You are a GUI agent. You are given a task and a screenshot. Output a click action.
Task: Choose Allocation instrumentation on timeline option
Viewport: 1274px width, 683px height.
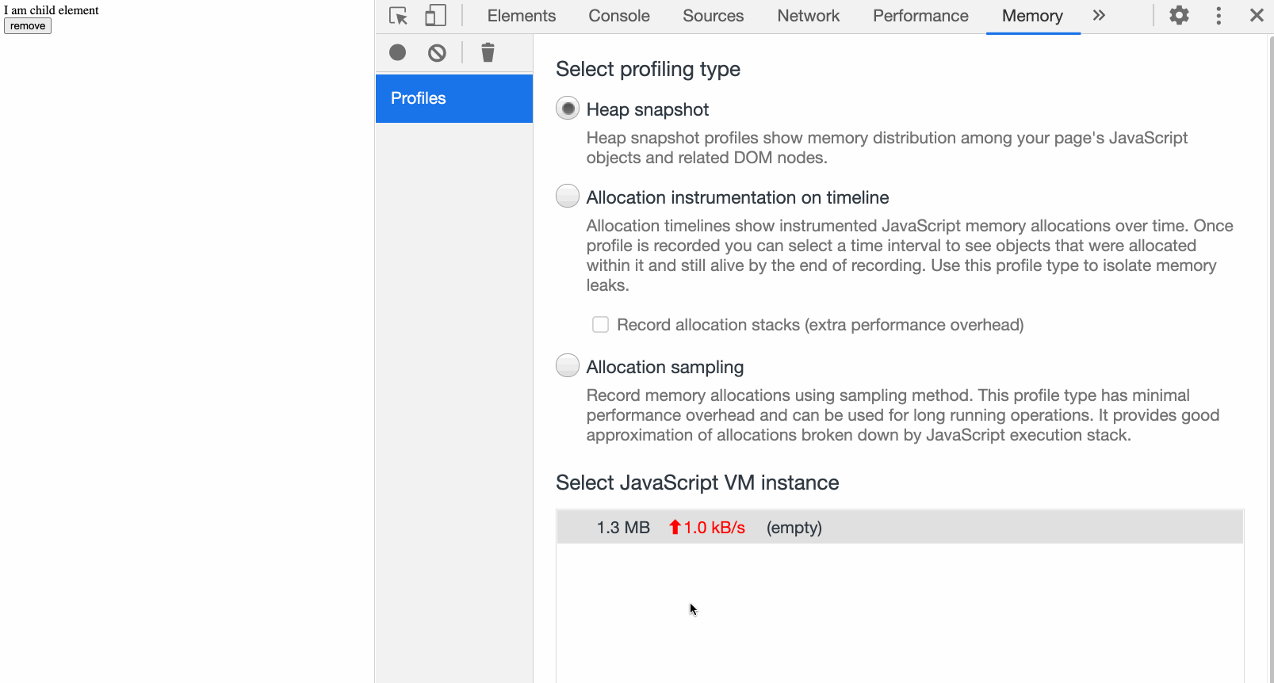568,196
